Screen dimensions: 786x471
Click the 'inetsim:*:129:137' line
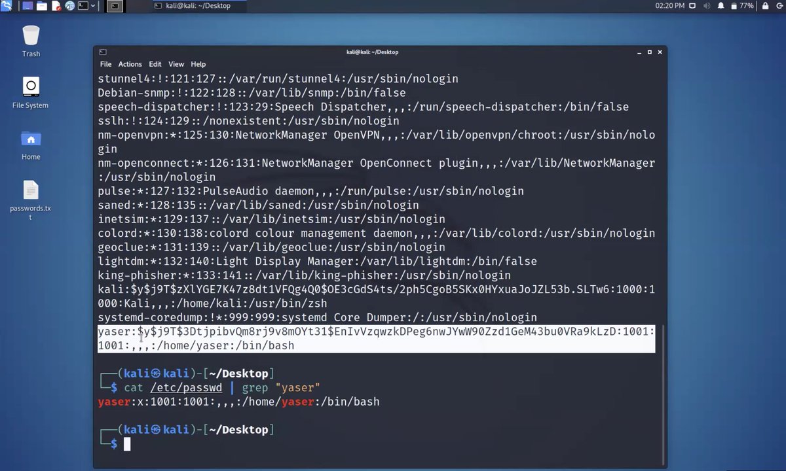(271, 219)
